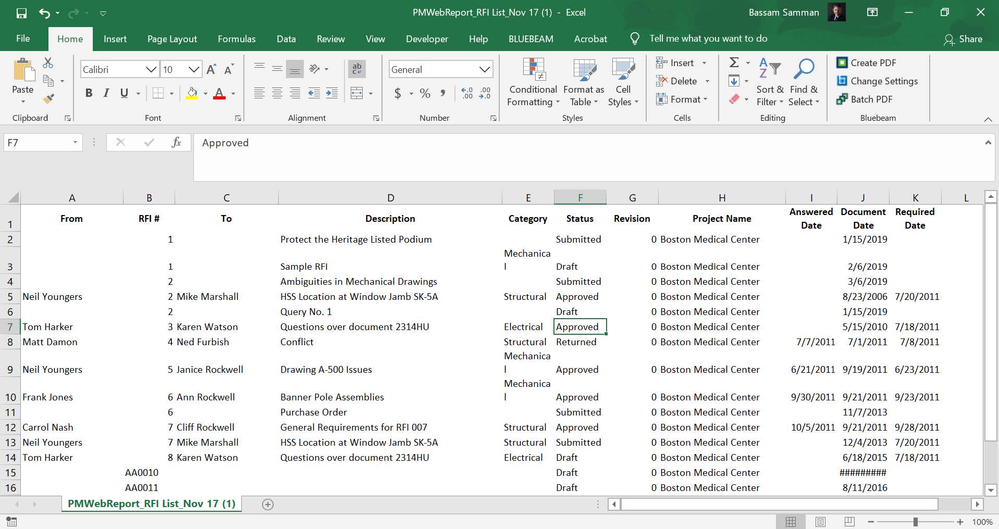
Task: Decrease indent in Alignment group
Action: pyautogui.click(x=314, y=93)
